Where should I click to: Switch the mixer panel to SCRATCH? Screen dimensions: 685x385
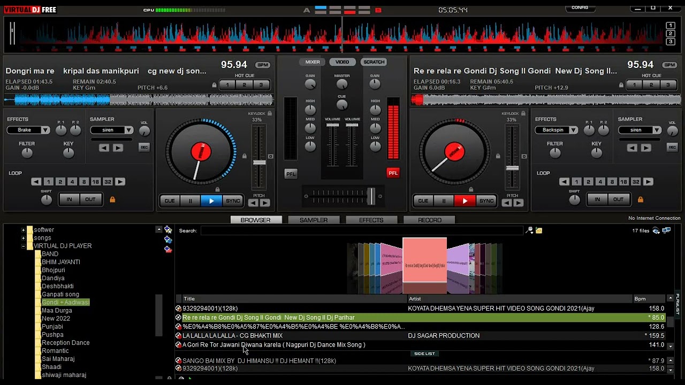374,62
